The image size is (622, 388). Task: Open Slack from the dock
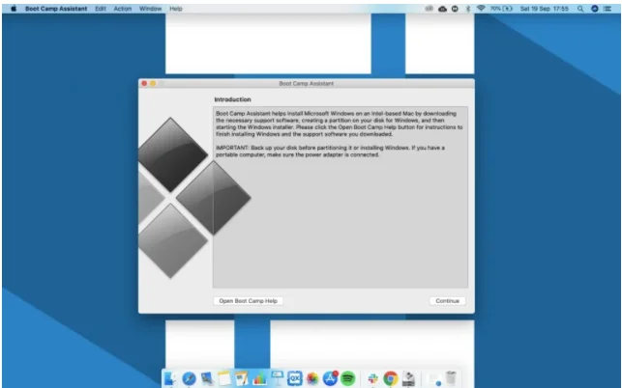[372, 377]
